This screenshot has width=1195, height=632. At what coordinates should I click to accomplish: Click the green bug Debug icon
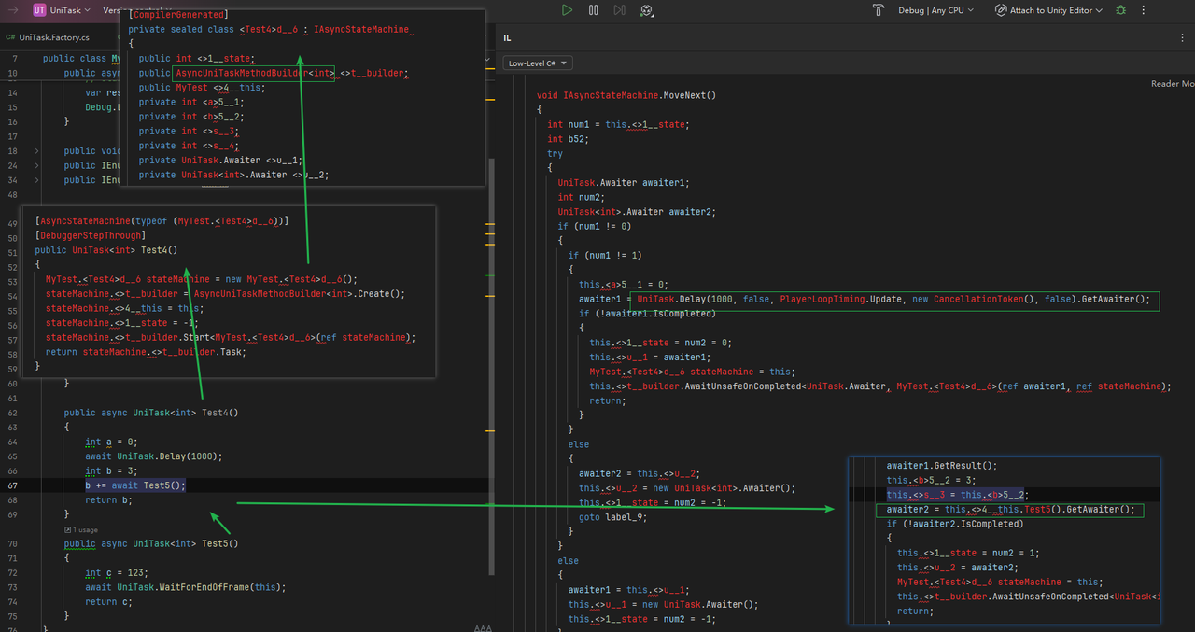tap(1120, 10)
